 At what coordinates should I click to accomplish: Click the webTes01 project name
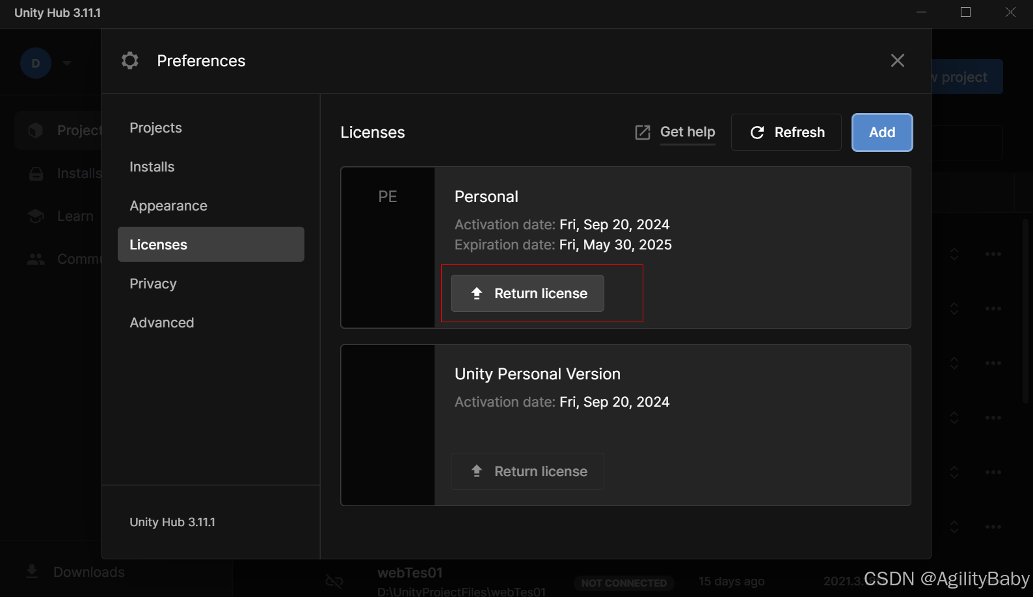(410, 573)
